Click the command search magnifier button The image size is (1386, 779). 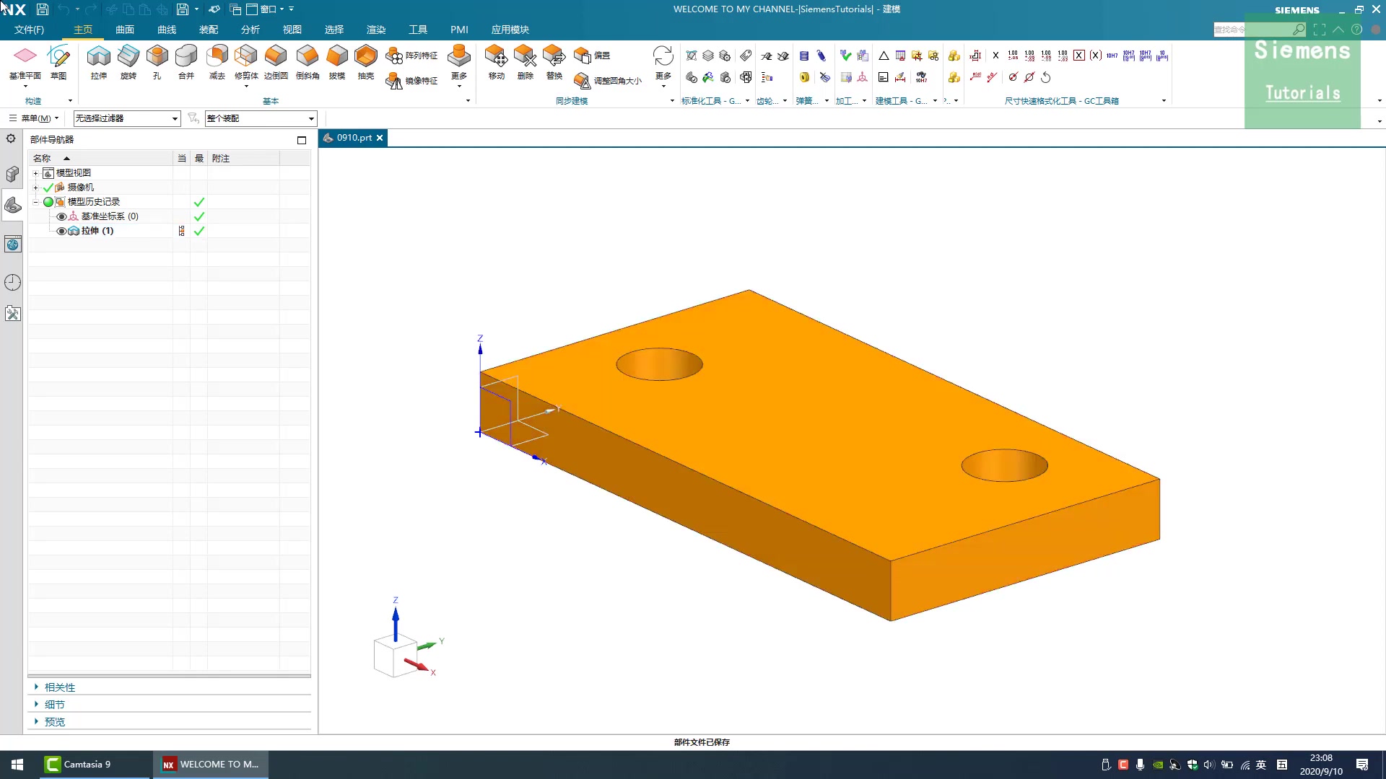coord(1299,30)
